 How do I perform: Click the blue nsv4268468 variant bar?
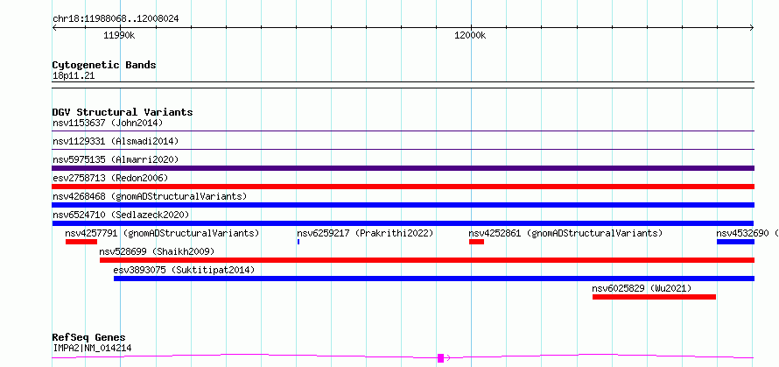tap(404, 205)
